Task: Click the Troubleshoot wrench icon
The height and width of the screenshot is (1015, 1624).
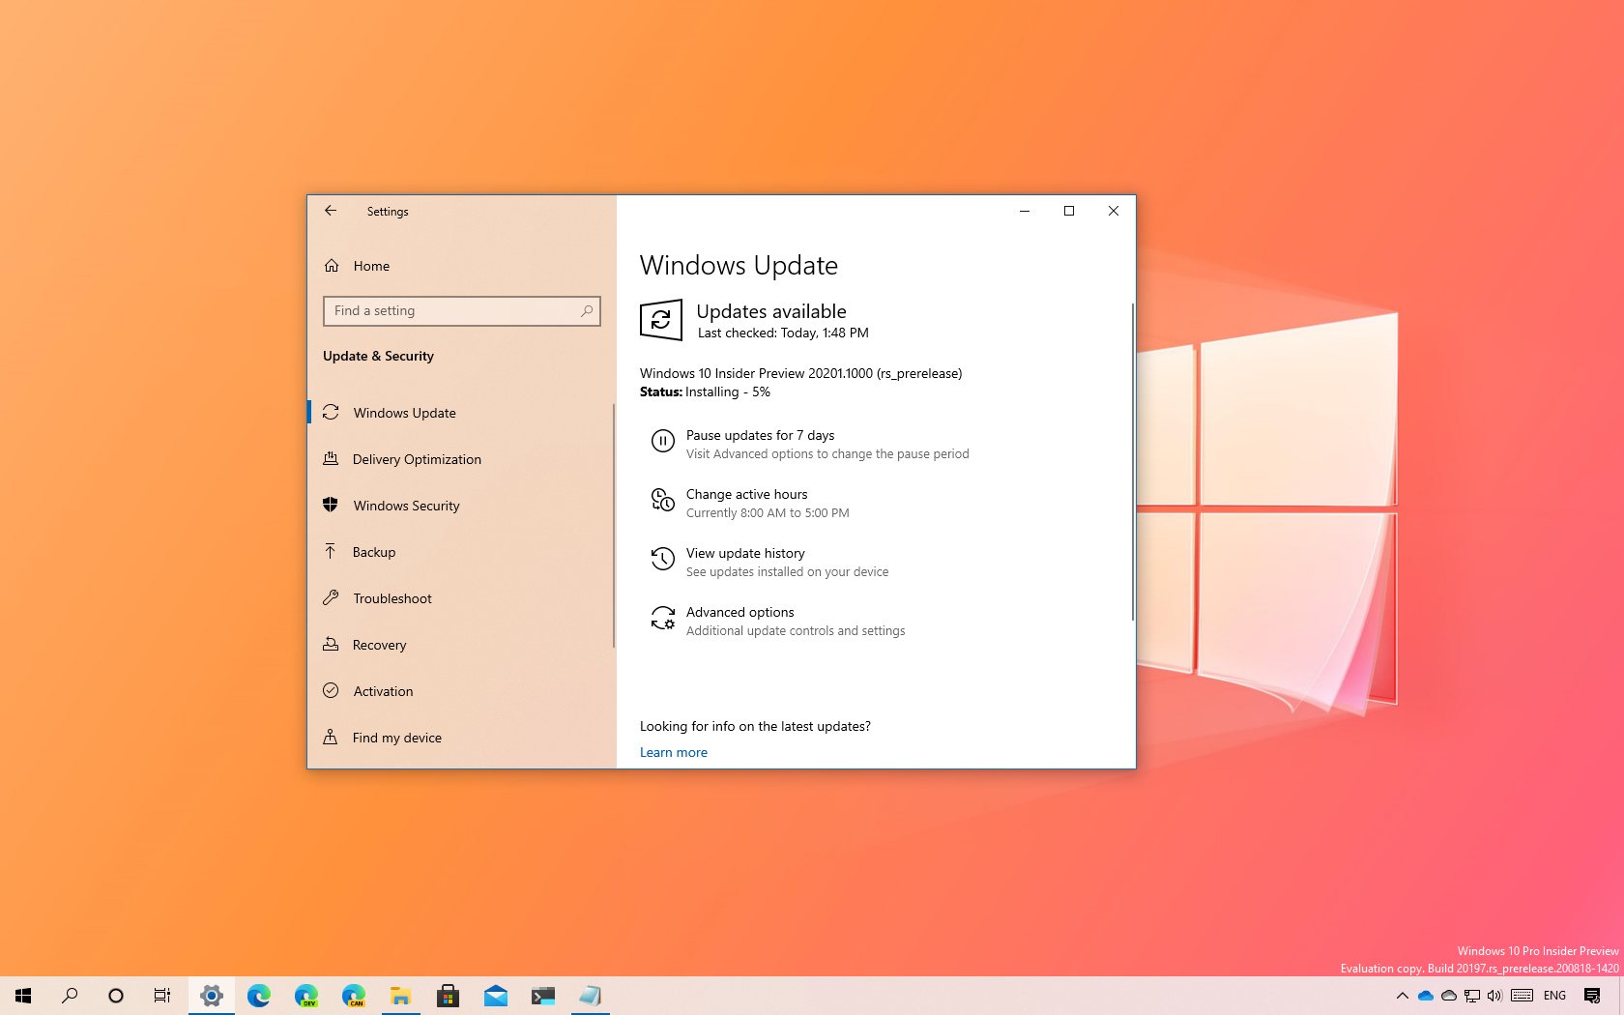Action: pyautogui.click(x=331, y=598)
